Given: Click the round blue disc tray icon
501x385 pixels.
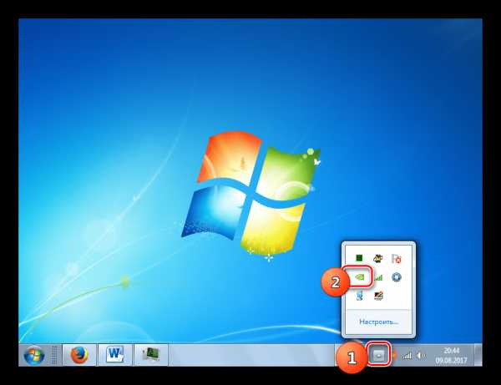Looking at the screenshot, I should pyautogui.click(x=396, y=277).
